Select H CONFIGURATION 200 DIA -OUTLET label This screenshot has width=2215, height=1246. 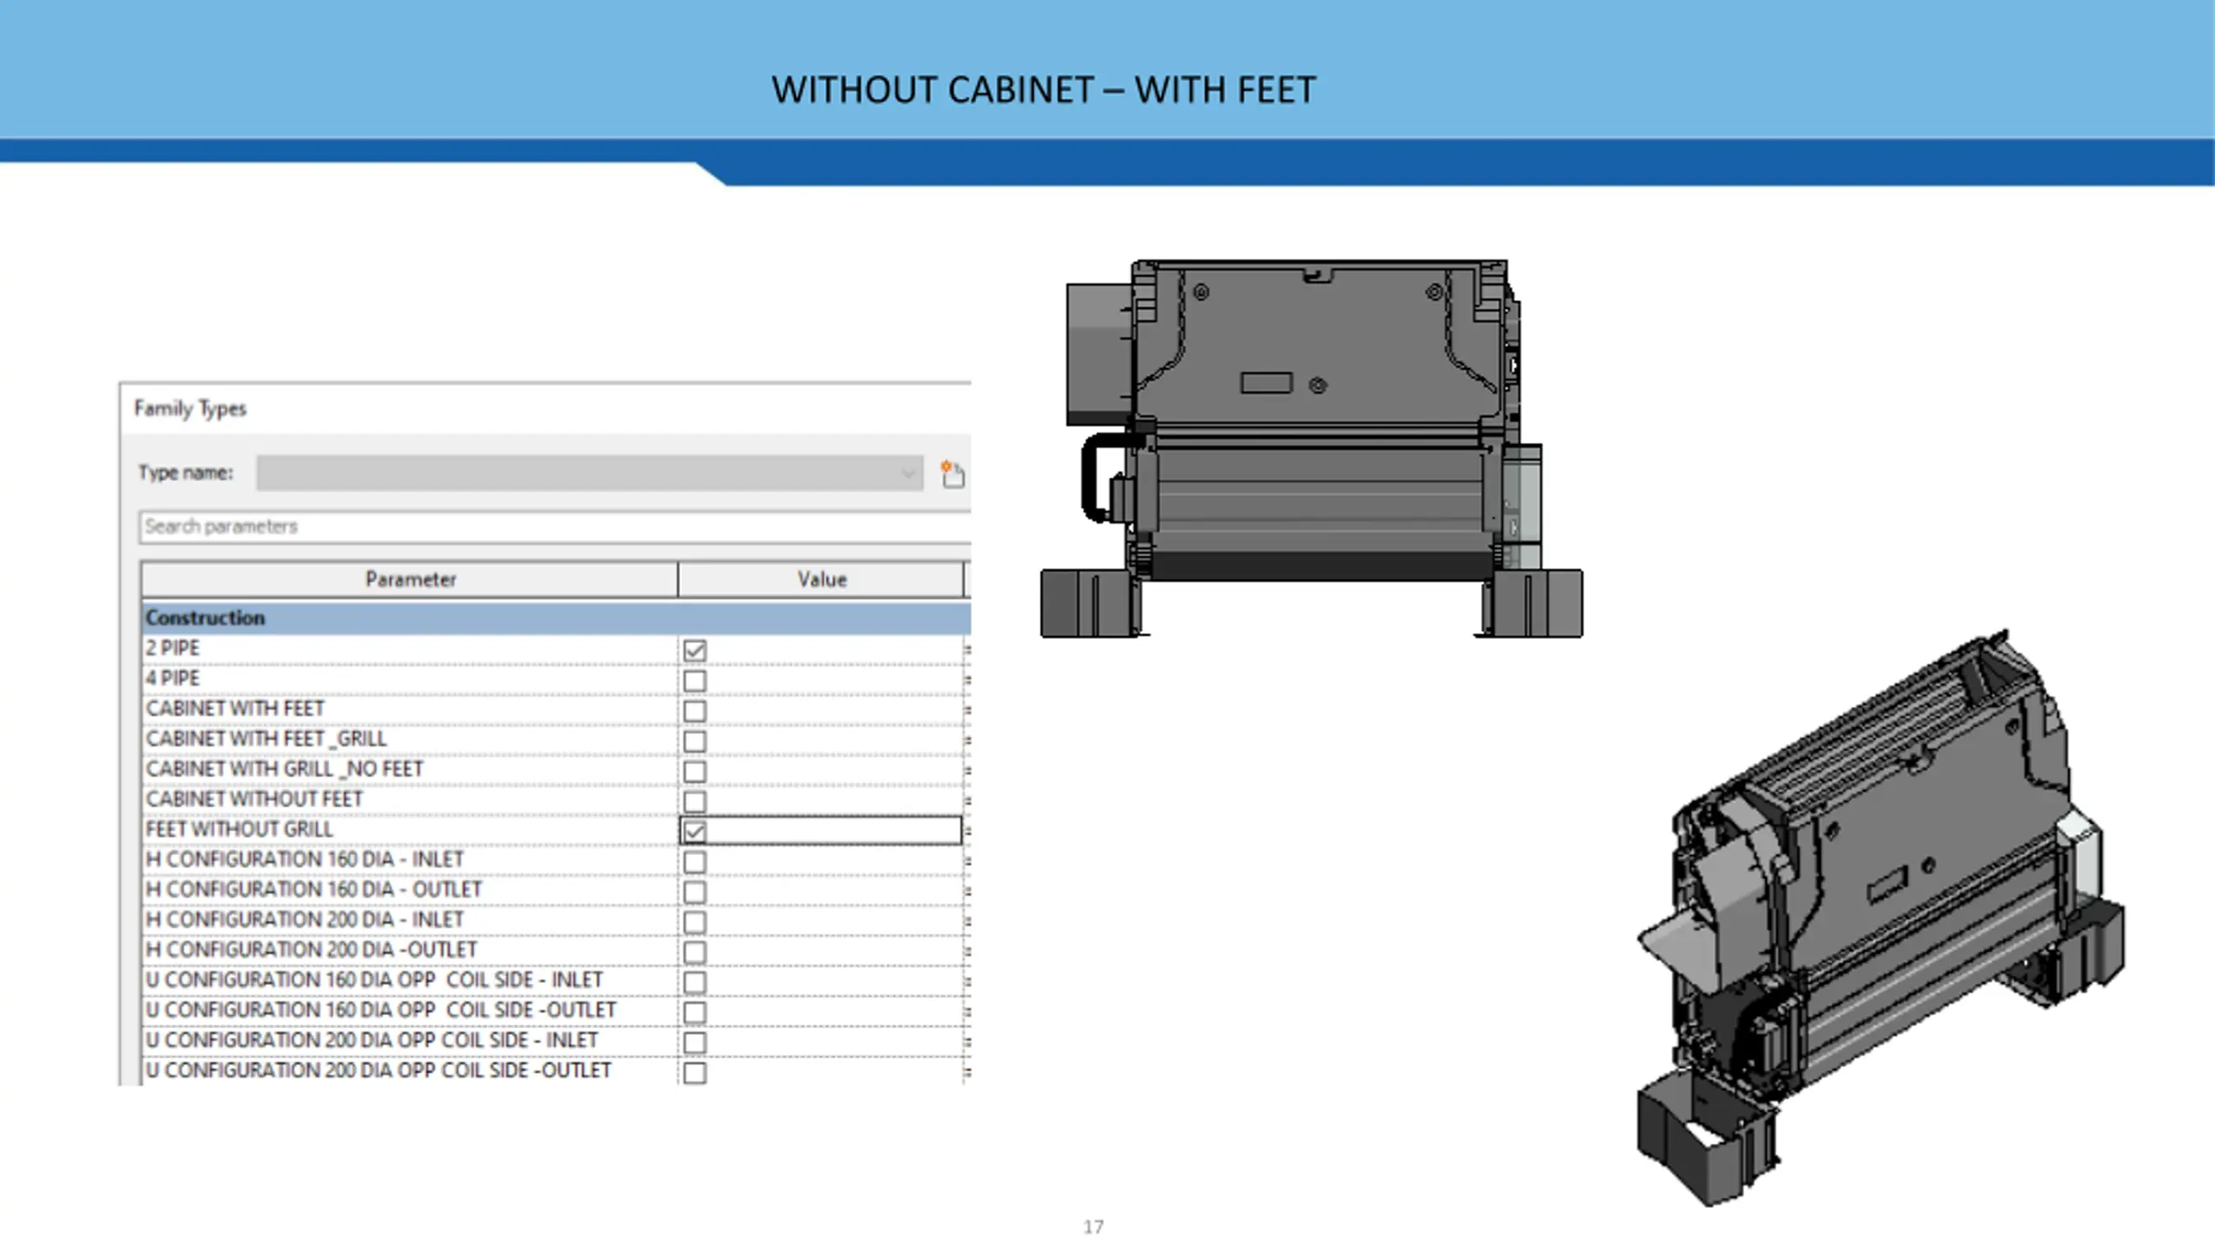click(311, 950)
